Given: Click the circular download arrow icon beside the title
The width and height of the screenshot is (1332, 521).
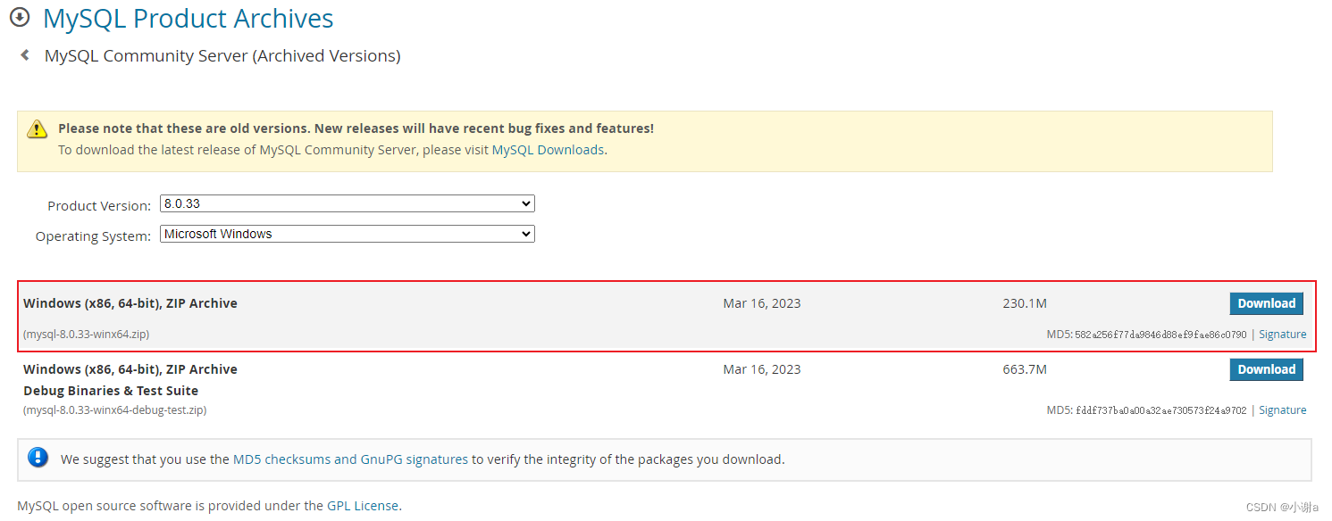Looking at the screenshot, I should coord(20,16).
